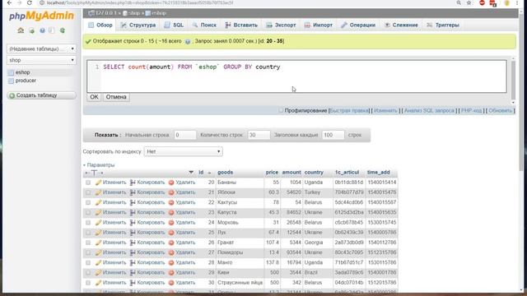Tick the checkbox for row 24 Морковь
Screen dimensions: 527x296
(88, 223)
